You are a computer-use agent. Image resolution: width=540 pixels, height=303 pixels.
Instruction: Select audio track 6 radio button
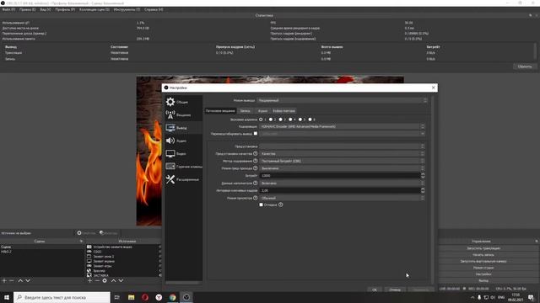(x=310, y=120)
